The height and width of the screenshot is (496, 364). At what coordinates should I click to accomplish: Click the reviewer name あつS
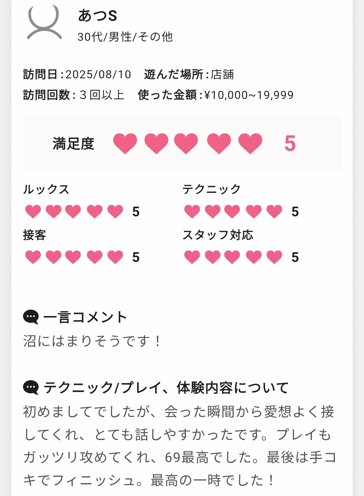tap(97, 16)
